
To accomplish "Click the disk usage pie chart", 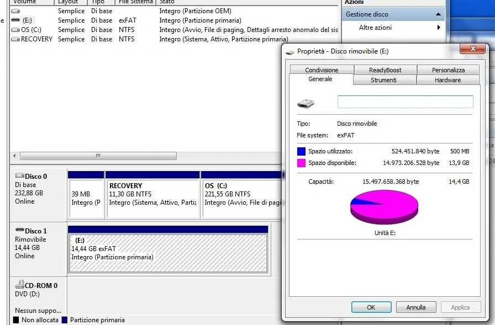I will 384,207.
